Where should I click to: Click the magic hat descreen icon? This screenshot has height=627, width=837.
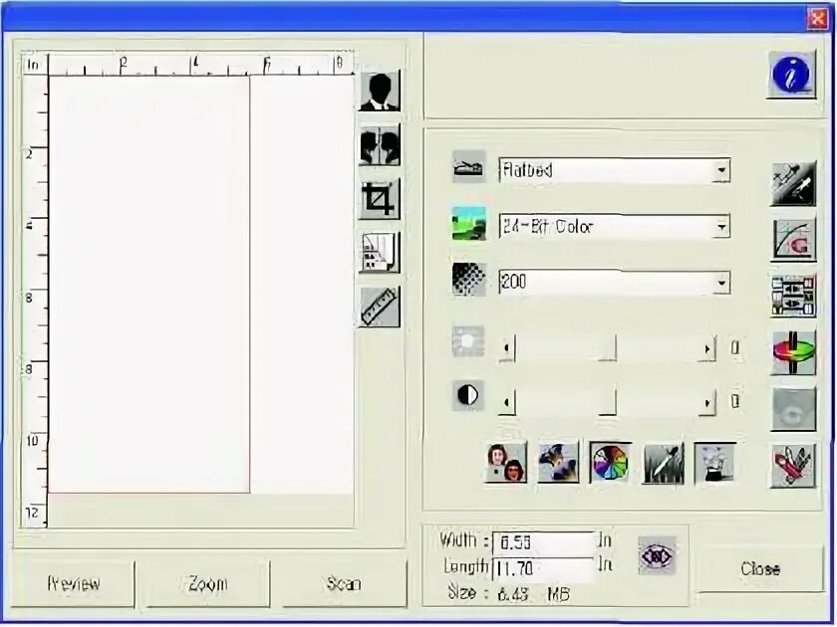(x=714, y=462)
